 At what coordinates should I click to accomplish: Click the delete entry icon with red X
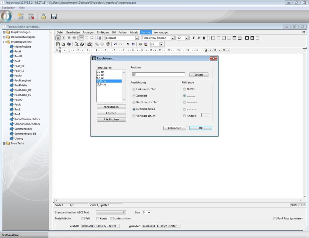click(31, 16)
